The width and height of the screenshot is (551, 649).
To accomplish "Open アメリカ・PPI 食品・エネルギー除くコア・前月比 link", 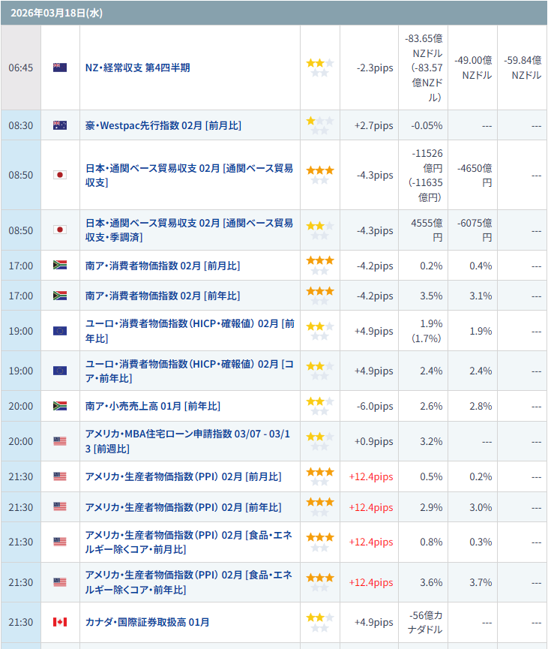I will 189,542.
